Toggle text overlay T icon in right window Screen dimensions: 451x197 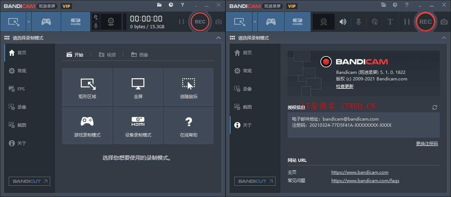(x=390, y=22)
